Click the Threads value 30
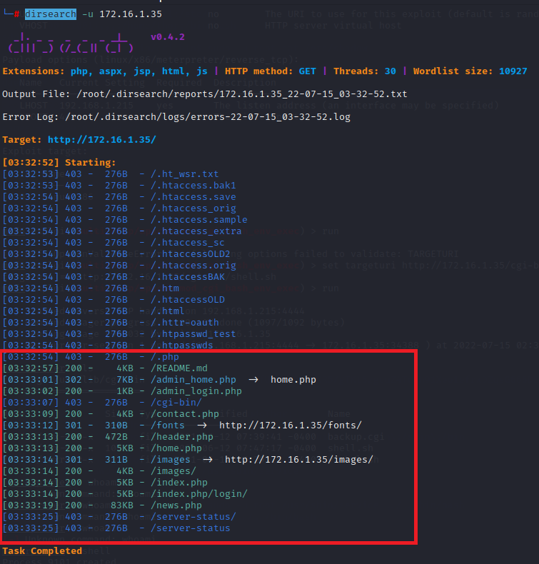 pyautogui.click(x=390, y=71)
